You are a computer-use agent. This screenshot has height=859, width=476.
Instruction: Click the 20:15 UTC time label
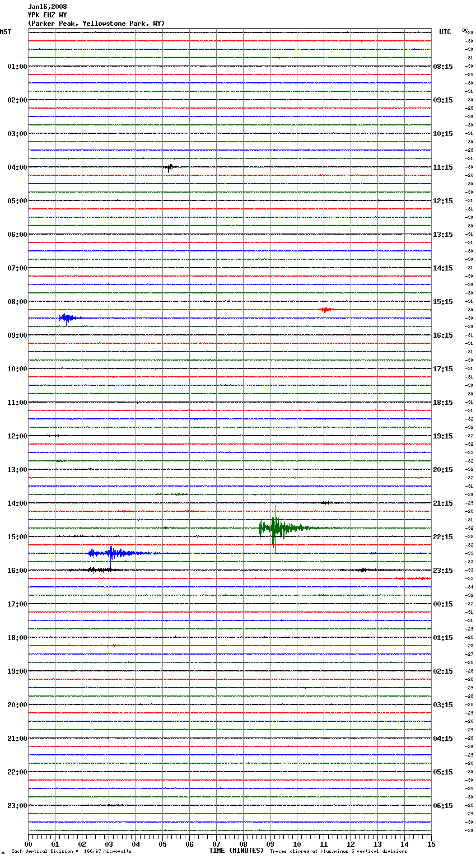pos(443,470)
